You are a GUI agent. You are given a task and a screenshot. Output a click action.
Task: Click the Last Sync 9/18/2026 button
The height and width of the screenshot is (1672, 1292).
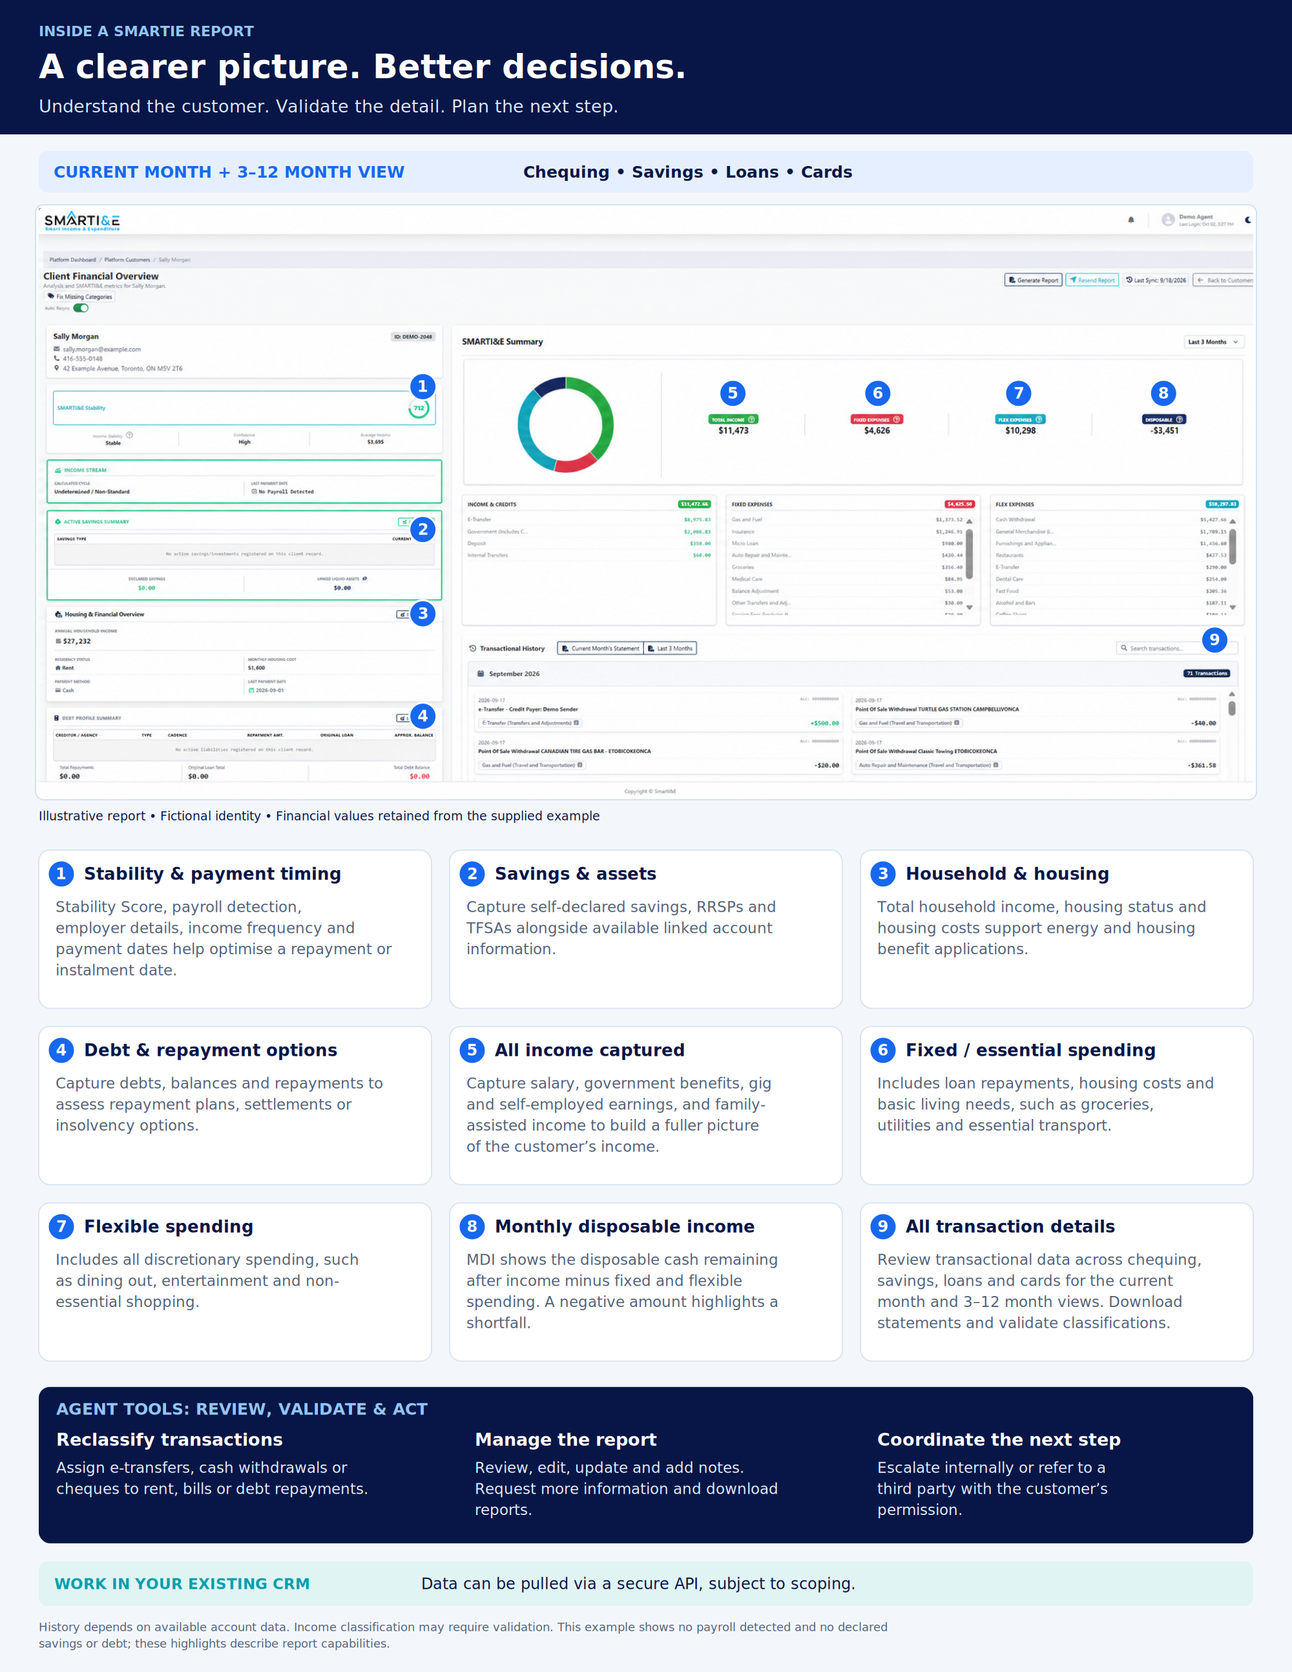[1156, 280]
